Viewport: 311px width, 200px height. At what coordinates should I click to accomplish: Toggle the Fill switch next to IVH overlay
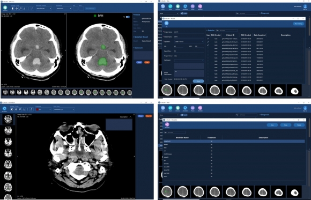click(128, 17)
